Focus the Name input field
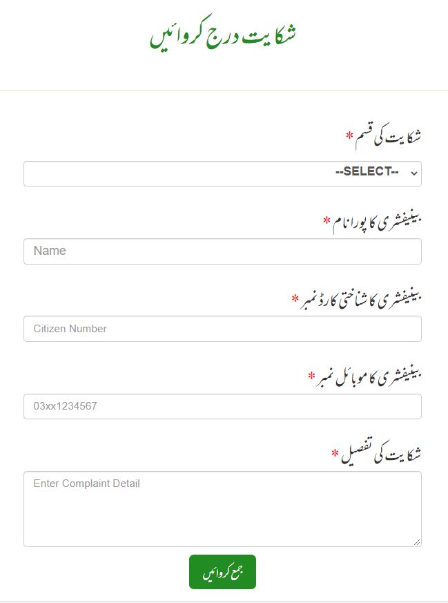 click(222, 251)
